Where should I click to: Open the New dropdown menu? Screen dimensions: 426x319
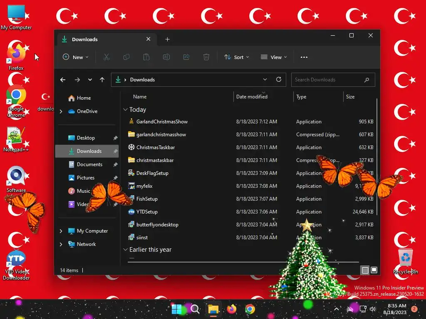(x=76, y=57)
